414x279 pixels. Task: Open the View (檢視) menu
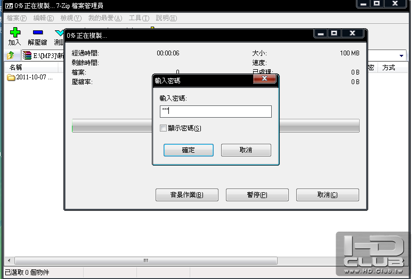71,18
